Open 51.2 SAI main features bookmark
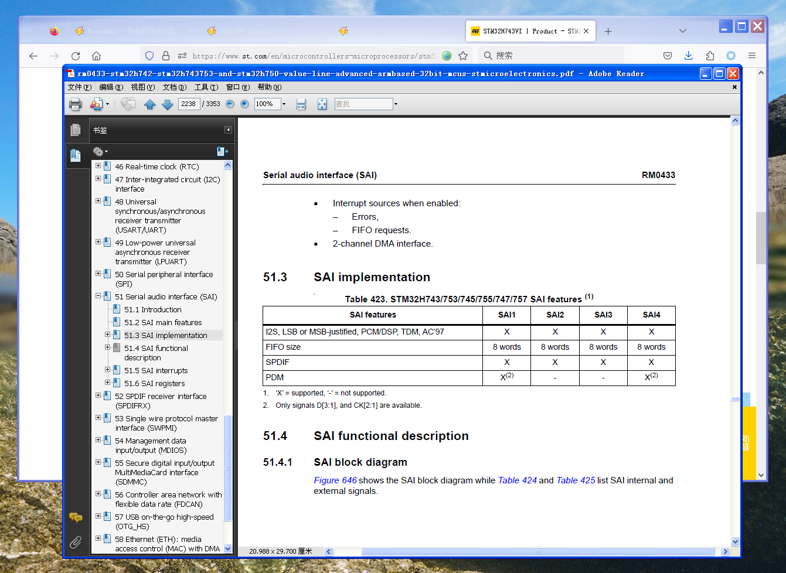 163,322
